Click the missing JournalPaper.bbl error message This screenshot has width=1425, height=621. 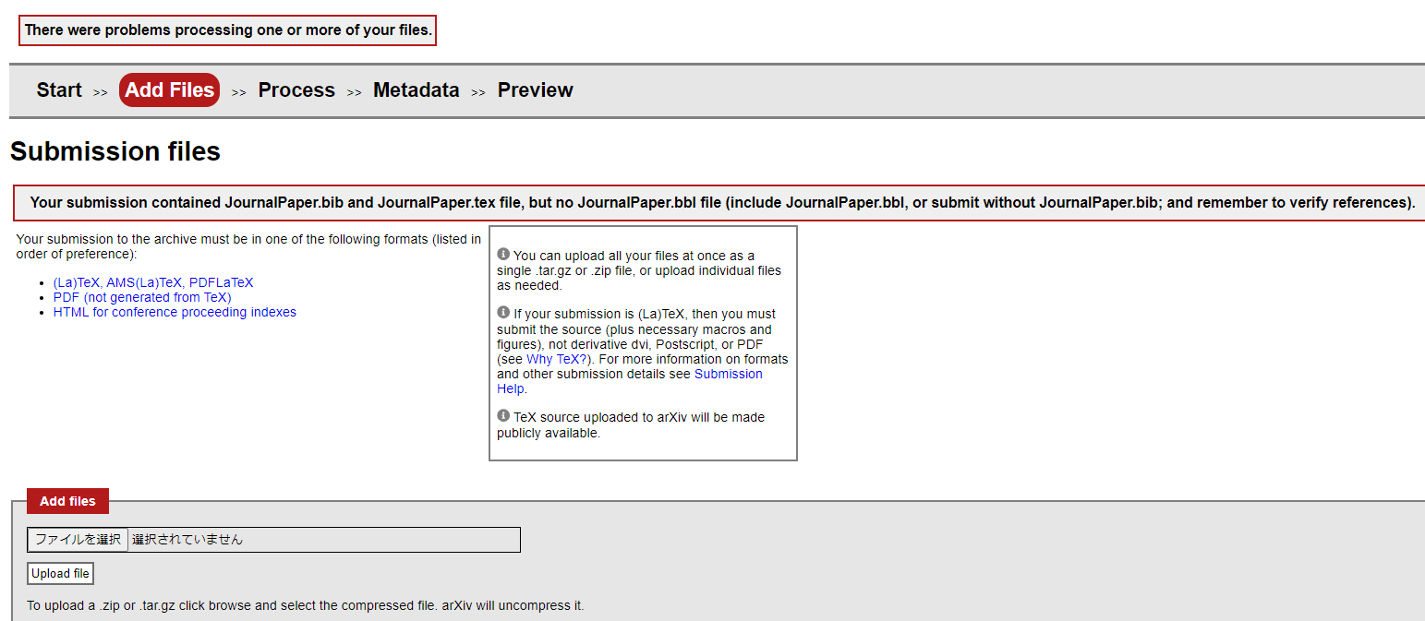pyautogui.click(x=722, y=203)
